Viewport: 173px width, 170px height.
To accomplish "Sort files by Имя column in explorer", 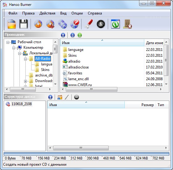I will point(102,43).
